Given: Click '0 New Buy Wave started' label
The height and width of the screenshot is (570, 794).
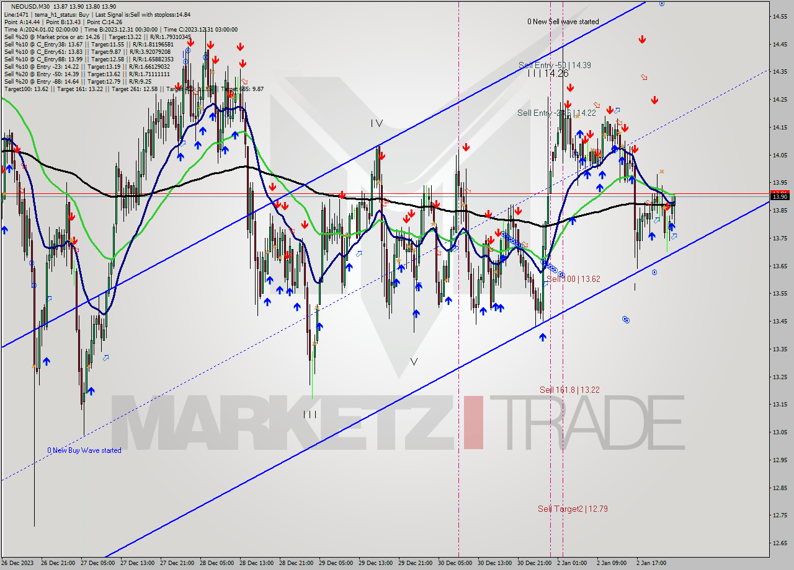Looking at the screenshot, I should (x=84, y=450).
